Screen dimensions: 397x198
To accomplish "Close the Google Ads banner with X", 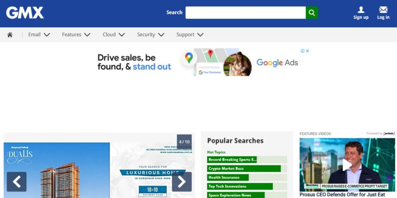I will point(307,51).
